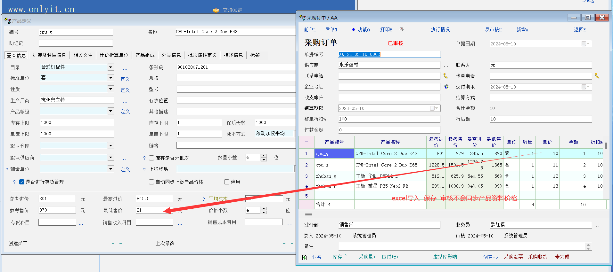Tick the 停用 checkbox

pos(227,182)
